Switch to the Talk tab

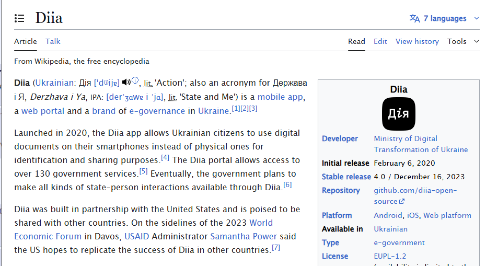pos(53,41)
